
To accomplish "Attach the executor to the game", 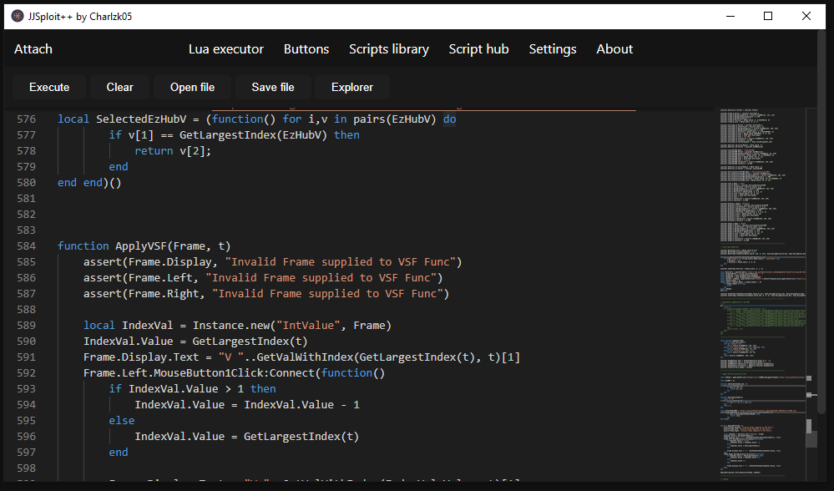I will [x=33, y=49].
